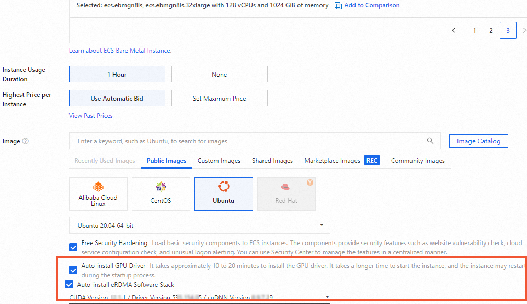Open the Ubuntu 20.04 64-bit version dropdown
This screenshot has width=527, height=304.
(x=322, y=225)
